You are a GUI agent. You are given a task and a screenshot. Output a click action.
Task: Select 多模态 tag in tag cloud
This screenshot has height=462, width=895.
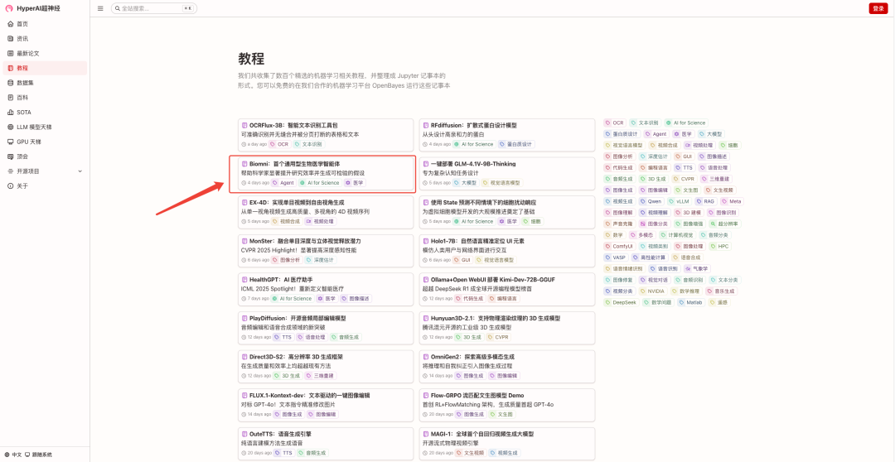641,235
